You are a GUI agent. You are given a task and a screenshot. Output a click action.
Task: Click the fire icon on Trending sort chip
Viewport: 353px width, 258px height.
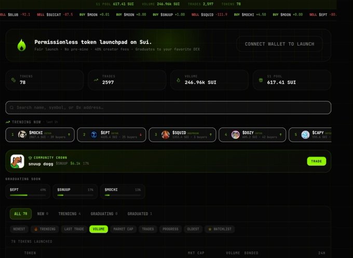click(36, 229)
